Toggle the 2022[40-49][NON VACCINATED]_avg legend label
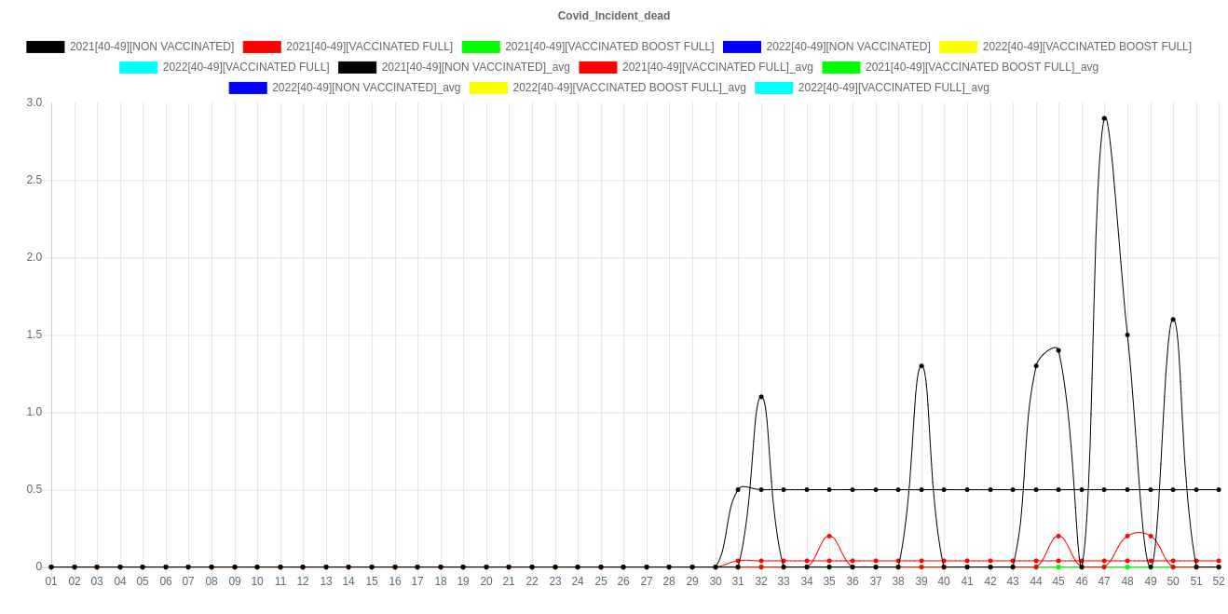Screen dimensions: 1228x614 tap(365, 88)
